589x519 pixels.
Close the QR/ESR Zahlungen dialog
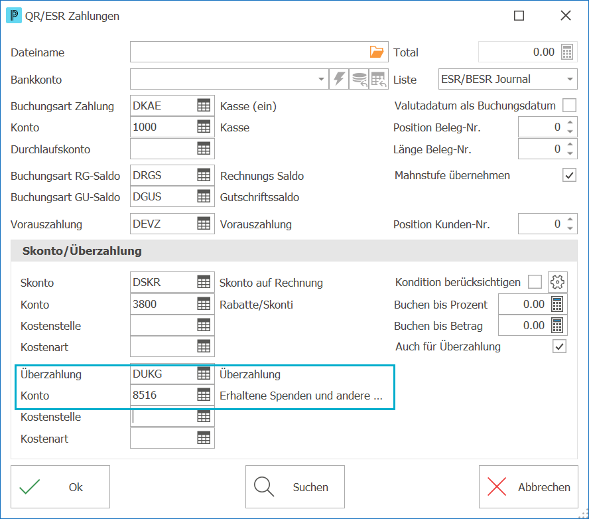coord(565,16)
